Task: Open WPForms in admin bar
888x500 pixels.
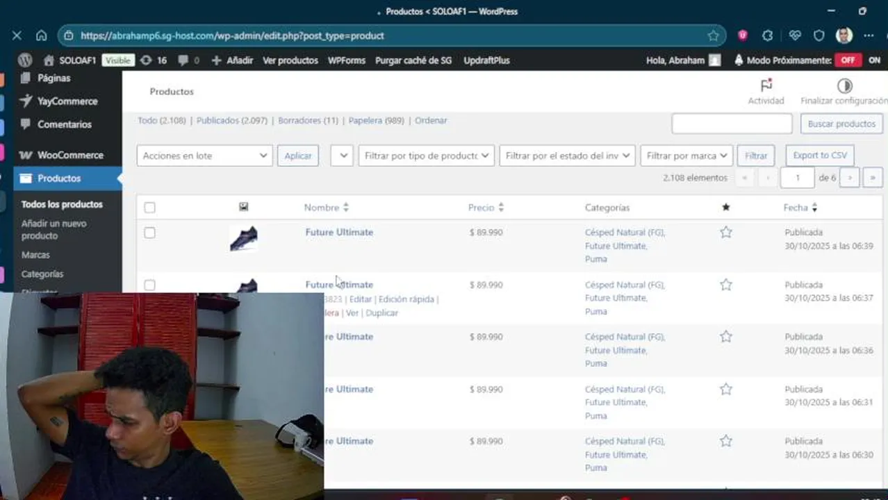Action: [x=347, y=60]
